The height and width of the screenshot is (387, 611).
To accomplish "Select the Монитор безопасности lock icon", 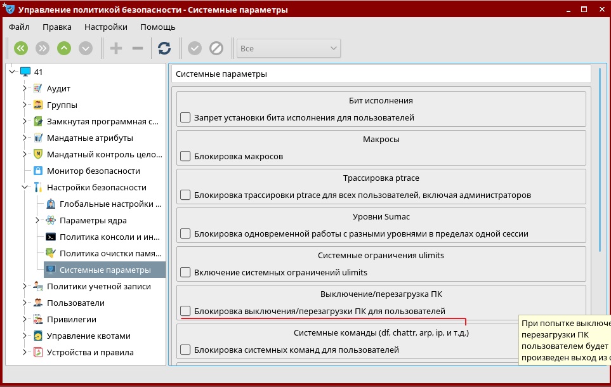I will [x=38, y=171].
